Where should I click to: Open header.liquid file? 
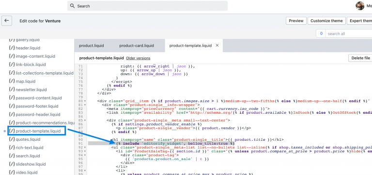28,48
